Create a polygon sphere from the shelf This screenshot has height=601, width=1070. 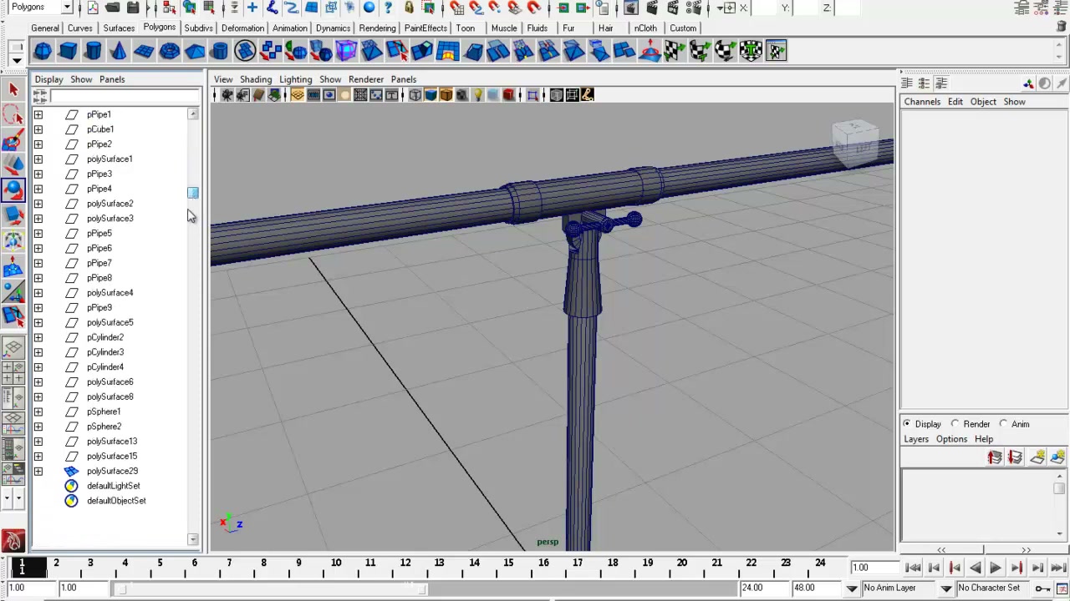(43, 52)
